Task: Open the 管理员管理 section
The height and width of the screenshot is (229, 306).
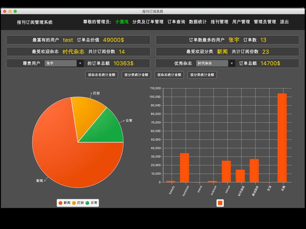Action: tap(265, 22)
